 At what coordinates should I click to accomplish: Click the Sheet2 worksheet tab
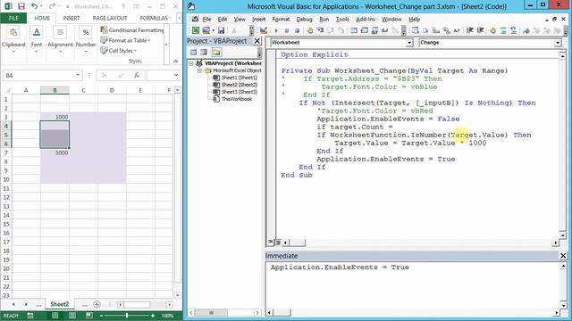click(x=60, y=304)
